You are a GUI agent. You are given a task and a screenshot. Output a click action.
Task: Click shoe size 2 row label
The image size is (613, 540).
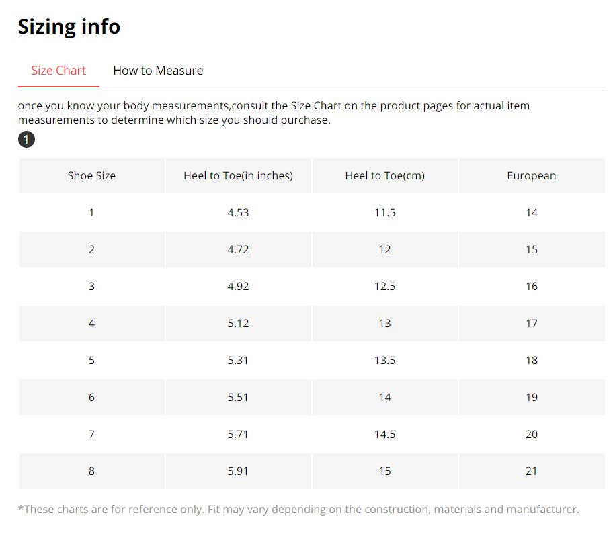pyautogui.click(x=91, y=250)
